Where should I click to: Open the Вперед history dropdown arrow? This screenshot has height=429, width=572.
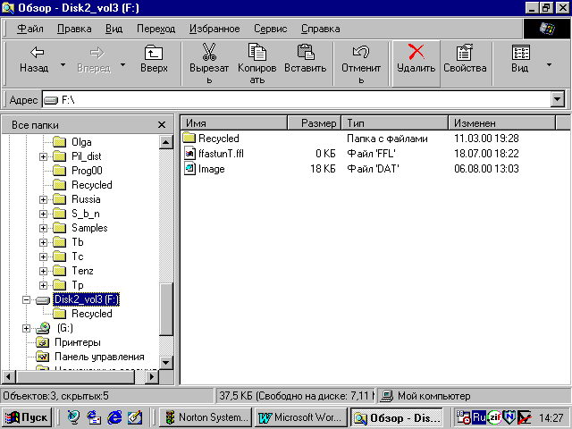(x=123, y=65)
